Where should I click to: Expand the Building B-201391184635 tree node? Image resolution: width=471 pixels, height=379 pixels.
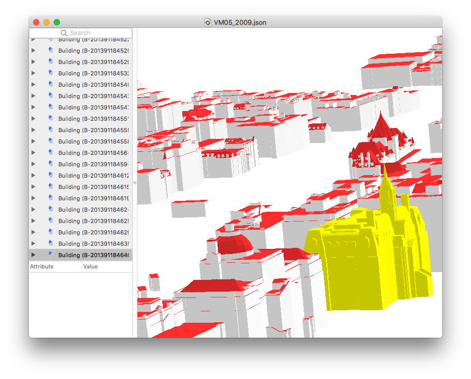pos(34,244)
